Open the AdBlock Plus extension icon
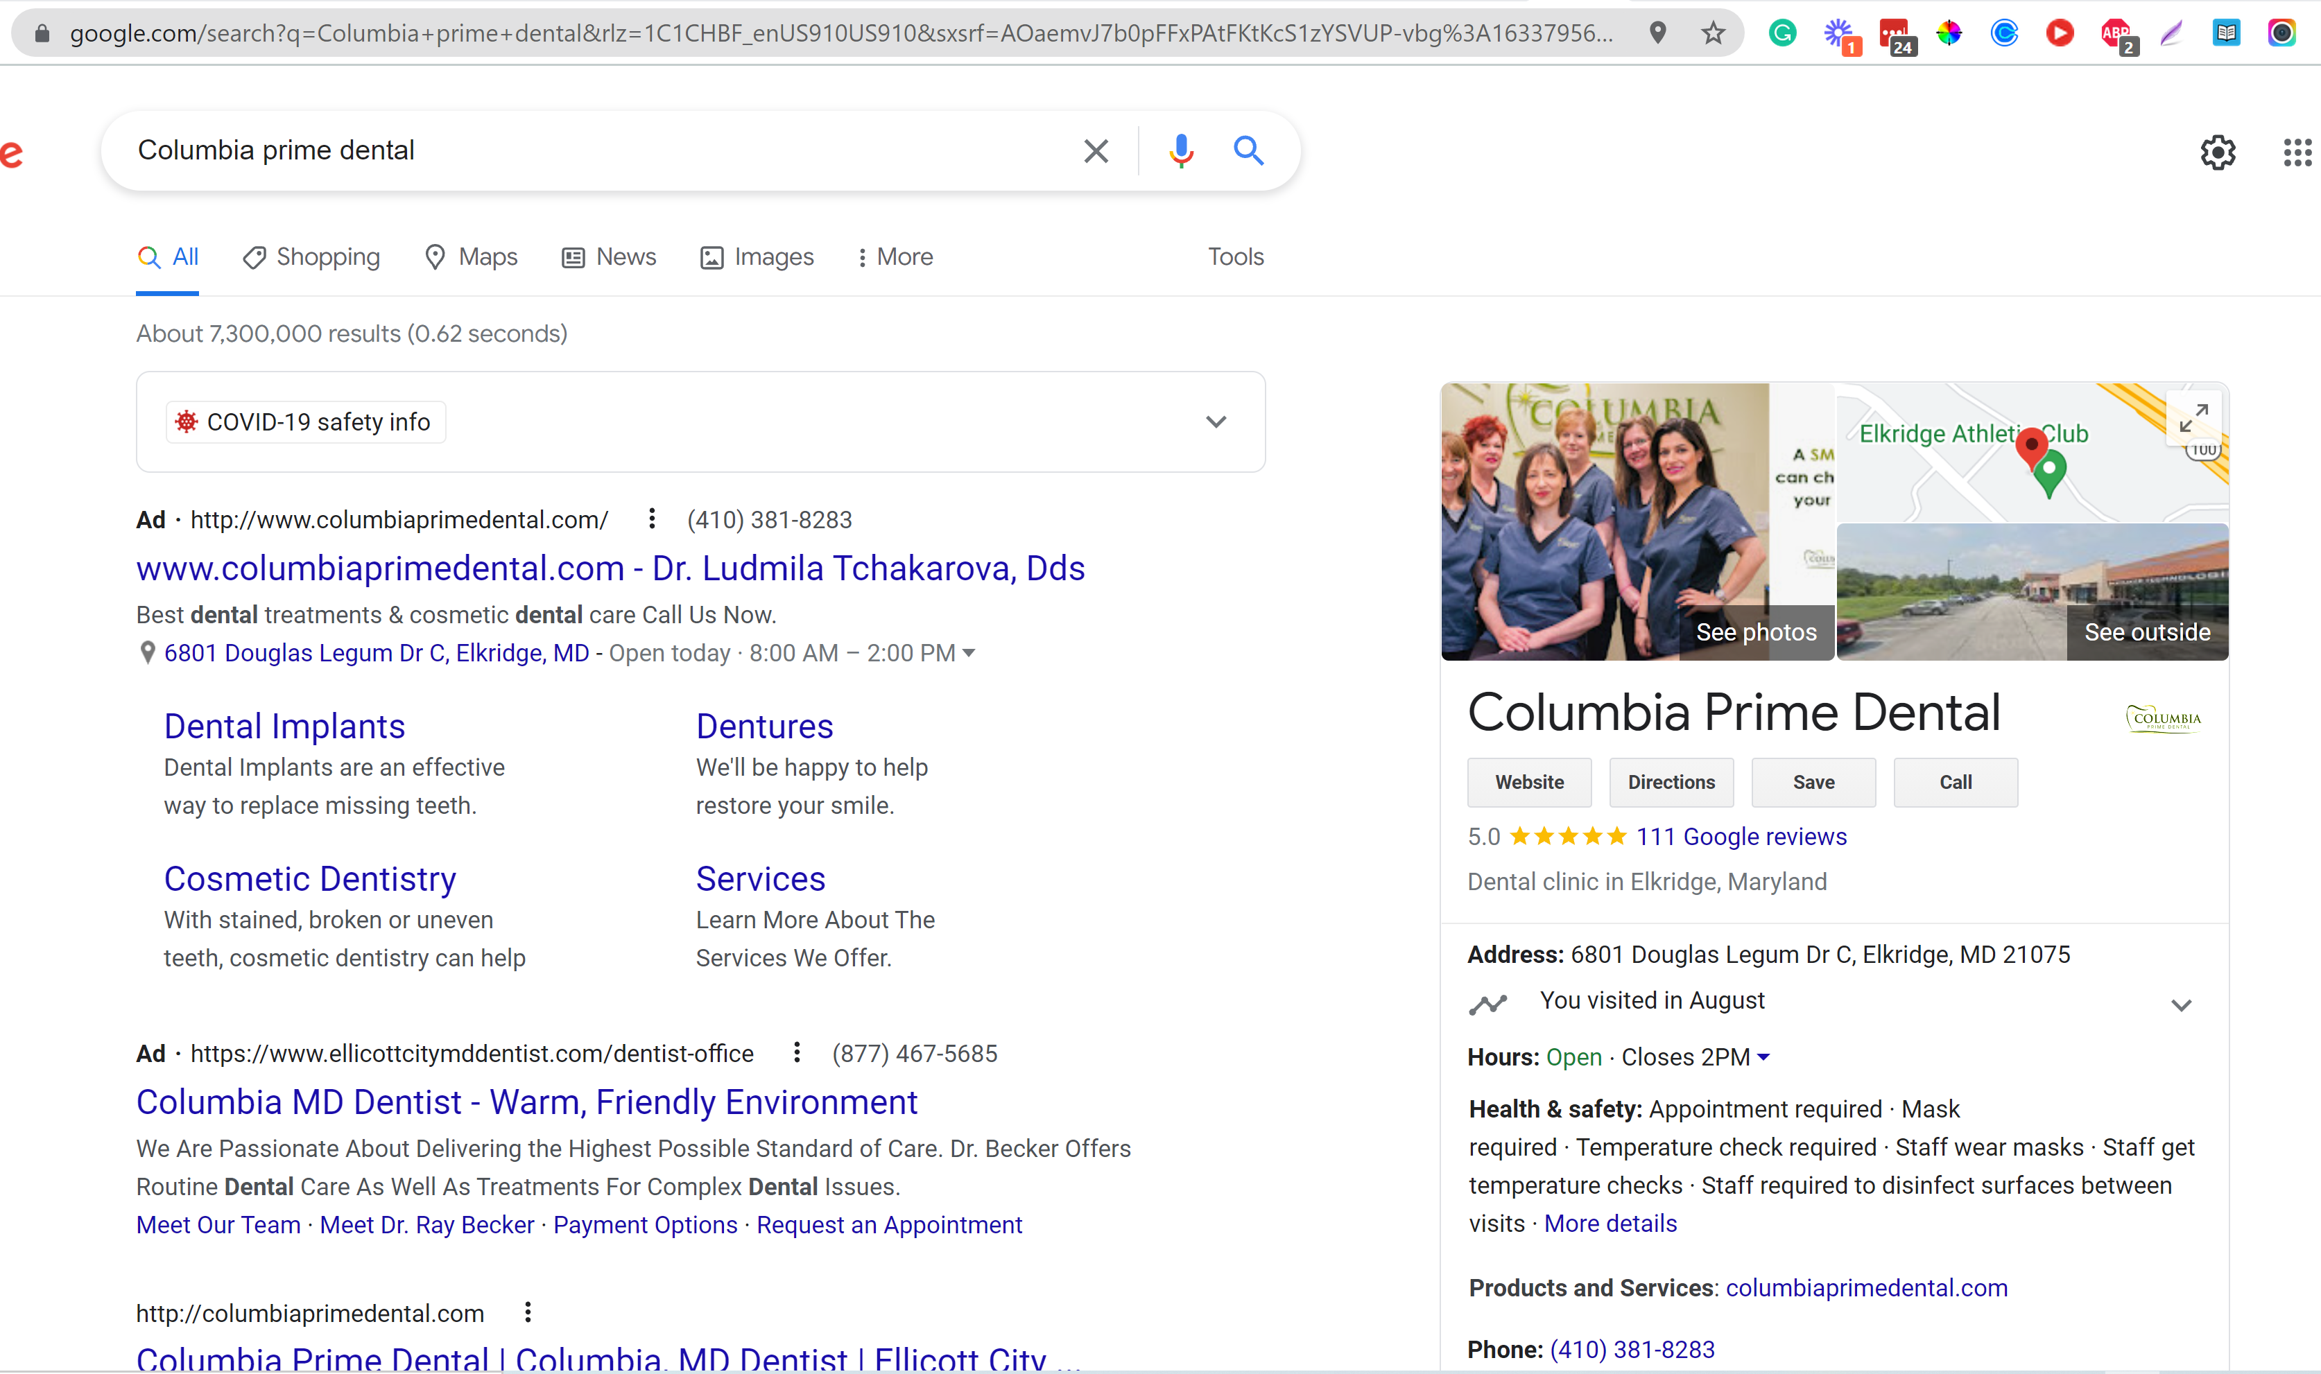Image resolution: width=2321 pixels, height=1374 pixels. tap(2115, 33)
